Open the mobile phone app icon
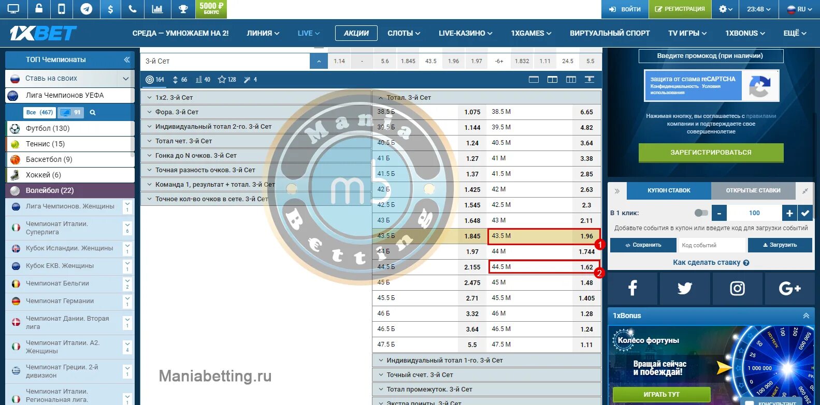This screenshot has height=405, width=820. 62,9
